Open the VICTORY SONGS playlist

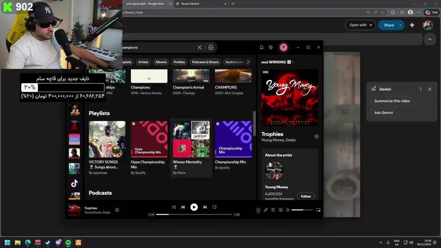point(107,148)
